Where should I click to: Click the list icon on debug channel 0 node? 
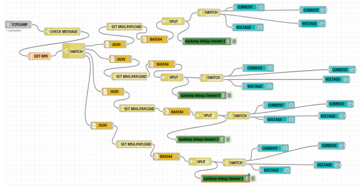click(224, 95)
